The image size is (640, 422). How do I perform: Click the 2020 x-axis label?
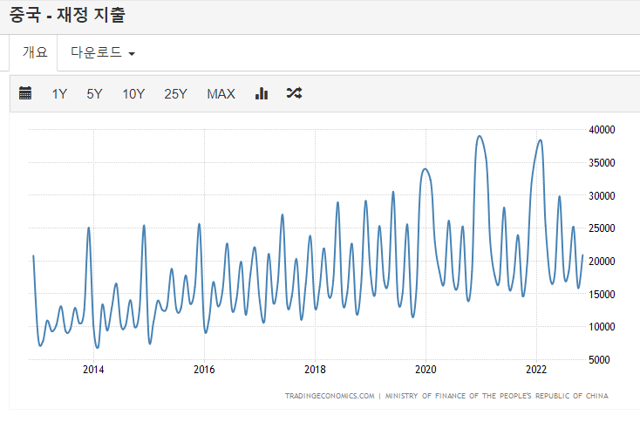[x=426, y=370]
